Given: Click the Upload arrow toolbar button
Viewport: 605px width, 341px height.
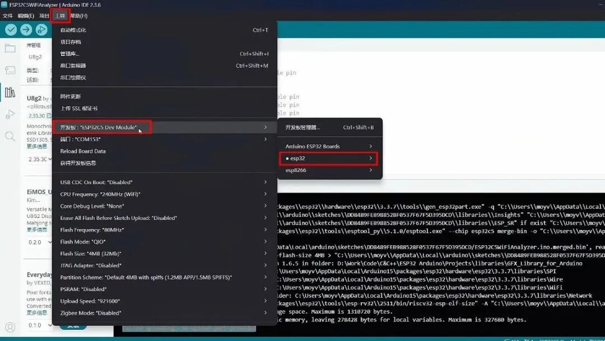Looking at the screenshot, I should pos(26,30).
